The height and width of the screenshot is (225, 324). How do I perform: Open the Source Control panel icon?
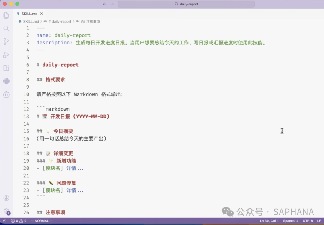pyautogui.click(x=7, y=42)
